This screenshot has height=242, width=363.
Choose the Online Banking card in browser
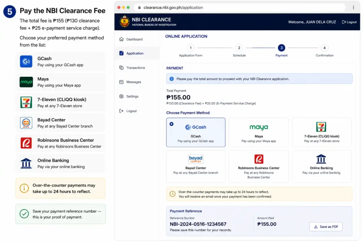(x=322, y=166)
